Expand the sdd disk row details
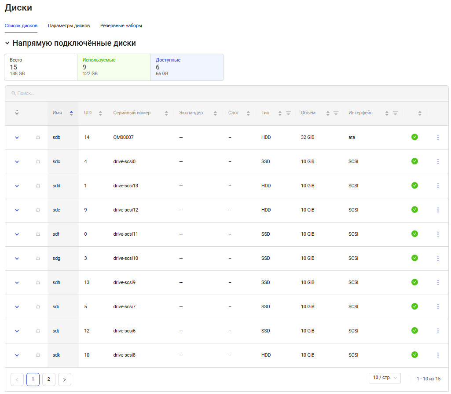 click(17, 186)
